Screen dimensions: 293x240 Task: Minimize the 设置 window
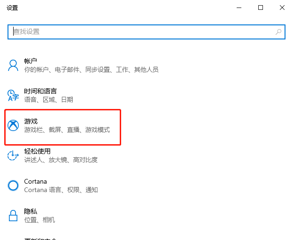pos(239,8)
